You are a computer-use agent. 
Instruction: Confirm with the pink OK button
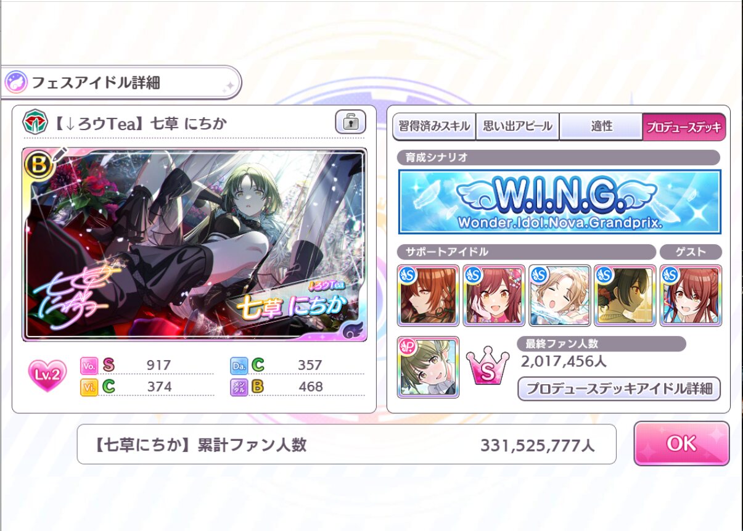coord(681,443)
